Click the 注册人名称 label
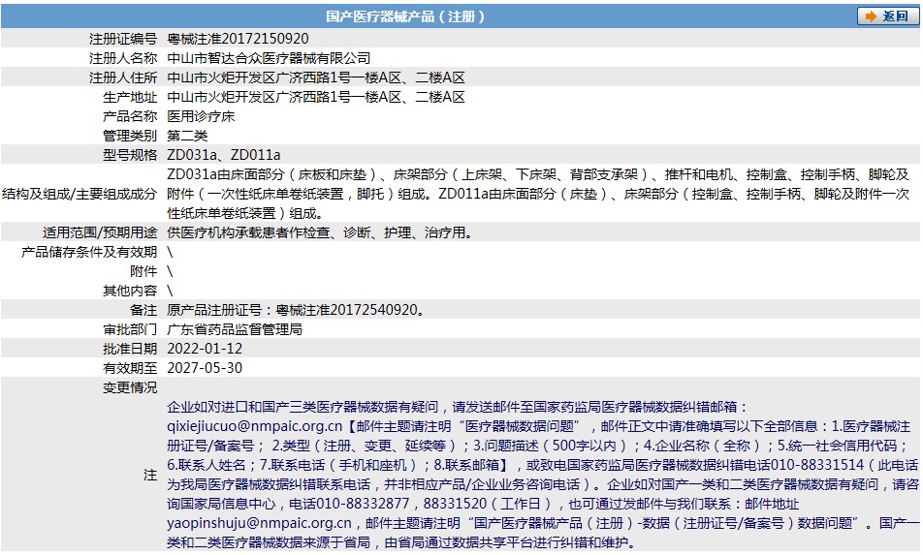Viewport: 923px width, 555px height. pyautogui.click(x=123, y=58)
